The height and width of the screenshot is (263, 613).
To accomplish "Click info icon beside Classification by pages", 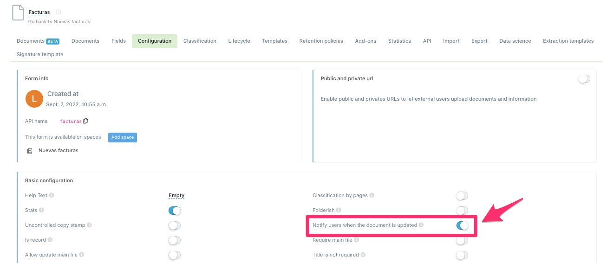I will [x=372, y=196].
